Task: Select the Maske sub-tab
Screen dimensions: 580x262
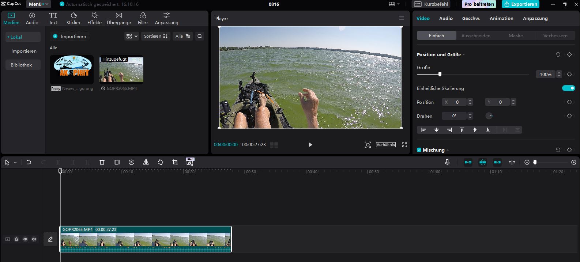Action: [x=515, y=35]
